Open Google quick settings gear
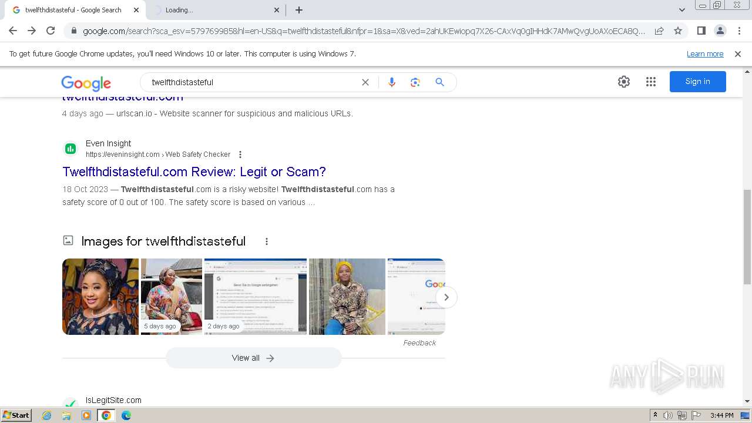Image resolution: width=752 pixels, height=423 pixels. coord(624,82)
